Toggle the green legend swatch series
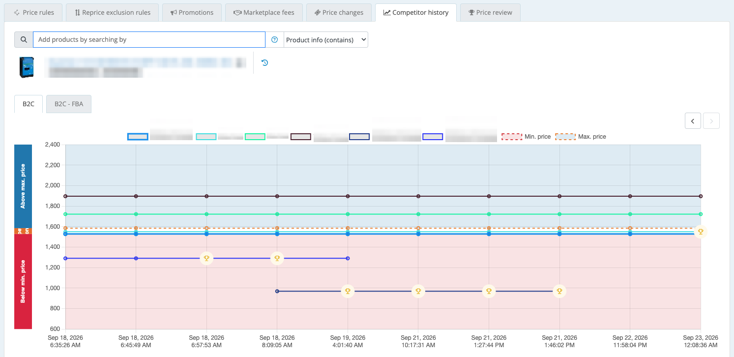This screenshot has width=734, height=357. pyautogui.click(x=255, y=137)
